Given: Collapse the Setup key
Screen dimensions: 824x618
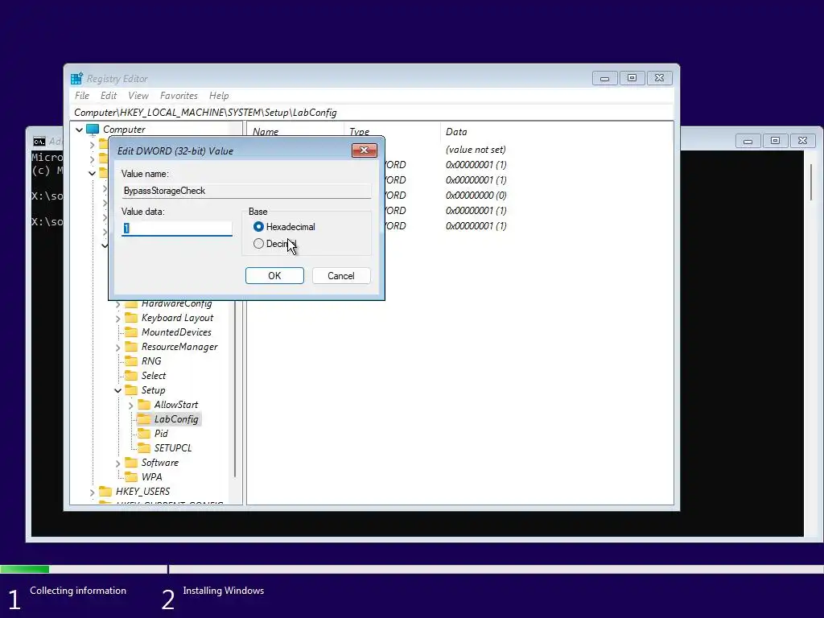Looking at the screenshot, I should (118, 390).
